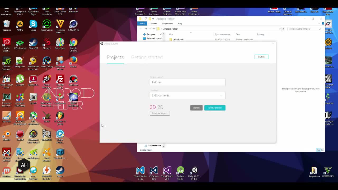
Task: Open the Steam desktop shortcut in bottom row
Action: [60, 172]
